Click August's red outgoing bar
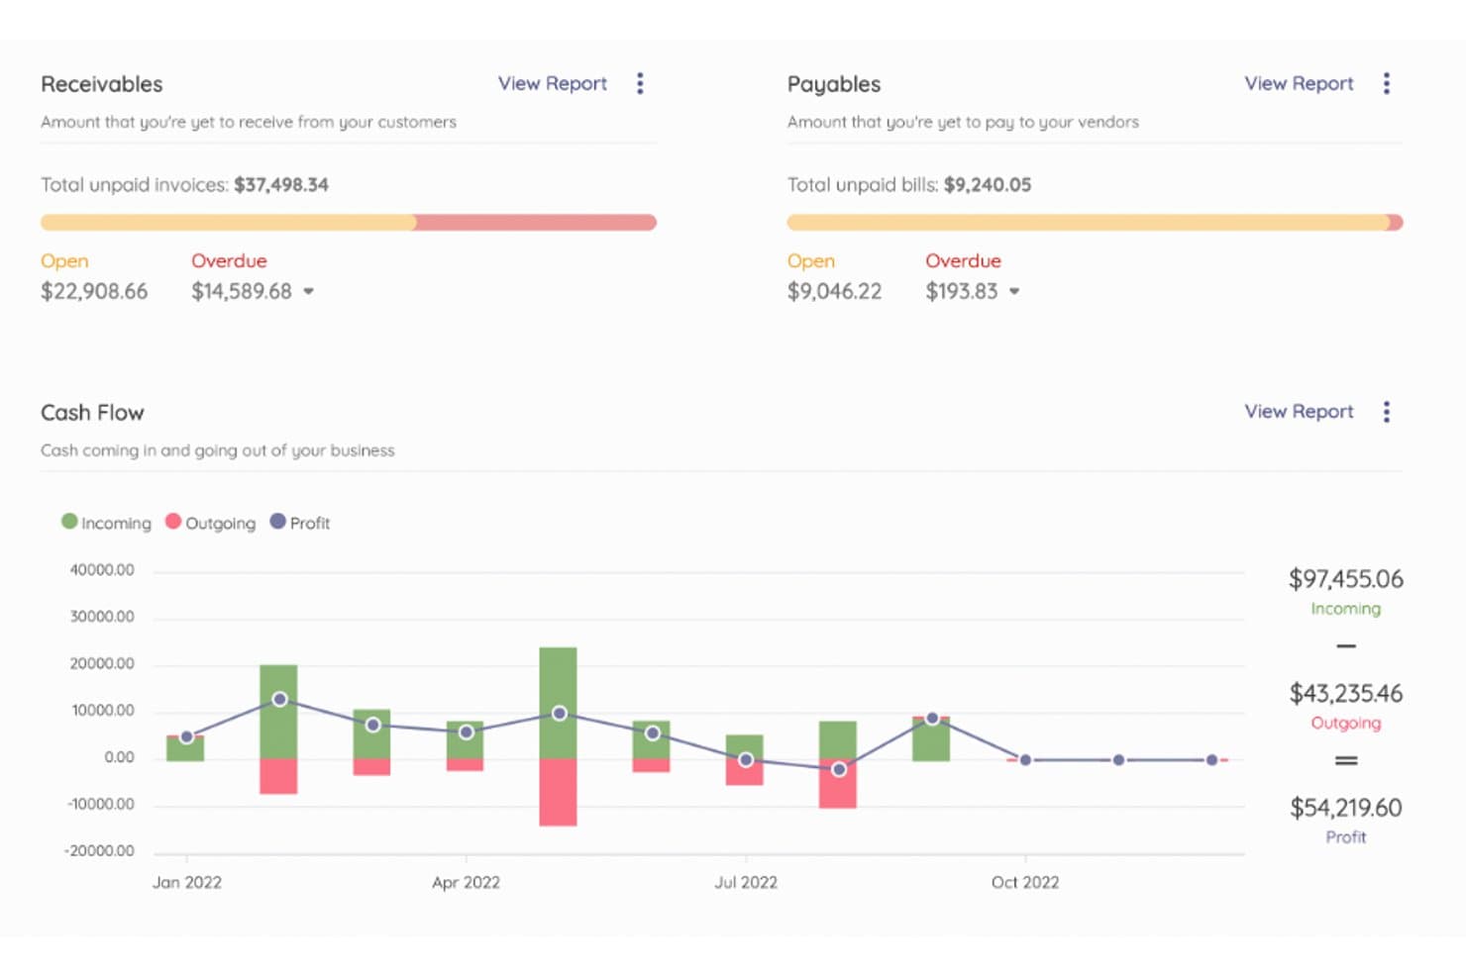 click(x=838, y=783)
